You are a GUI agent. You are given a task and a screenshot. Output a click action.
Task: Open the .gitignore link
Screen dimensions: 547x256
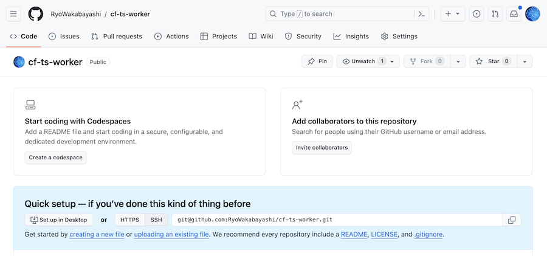pos(428,234)
